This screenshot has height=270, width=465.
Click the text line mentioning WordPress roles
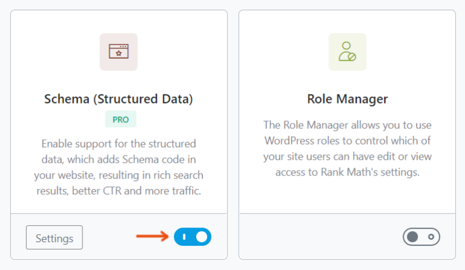coord(347,140)
